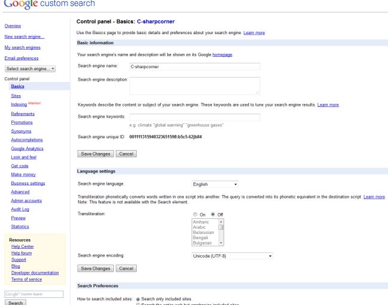
Task: Focus the Search engine keywords field
Action: tap(194, 117)
